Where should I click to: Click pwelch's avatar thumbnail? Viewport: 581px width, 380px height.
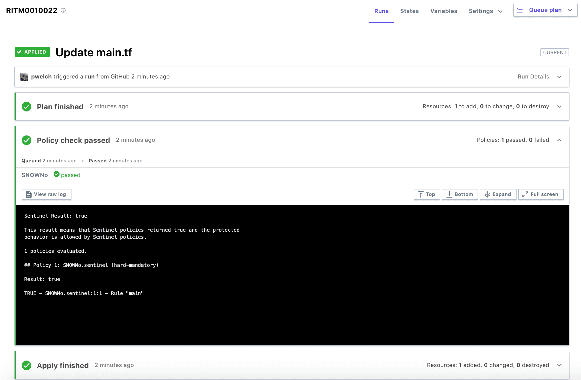(x=24, y=77)
